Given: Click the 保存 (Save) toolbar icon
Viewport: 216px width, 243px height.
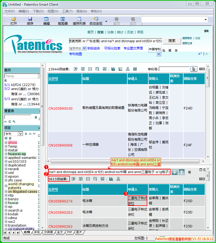Looking at the screenshot, I should click(x=30, y=21).
